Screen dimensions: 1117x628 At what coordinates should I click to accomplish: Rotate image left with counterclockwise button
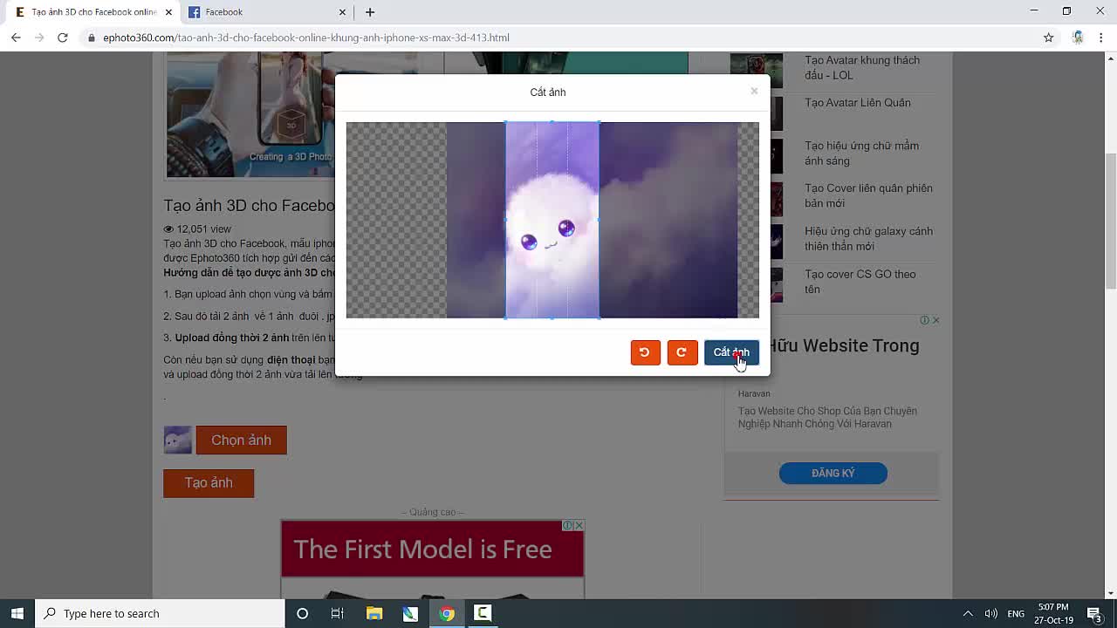(x=645, y=352)
